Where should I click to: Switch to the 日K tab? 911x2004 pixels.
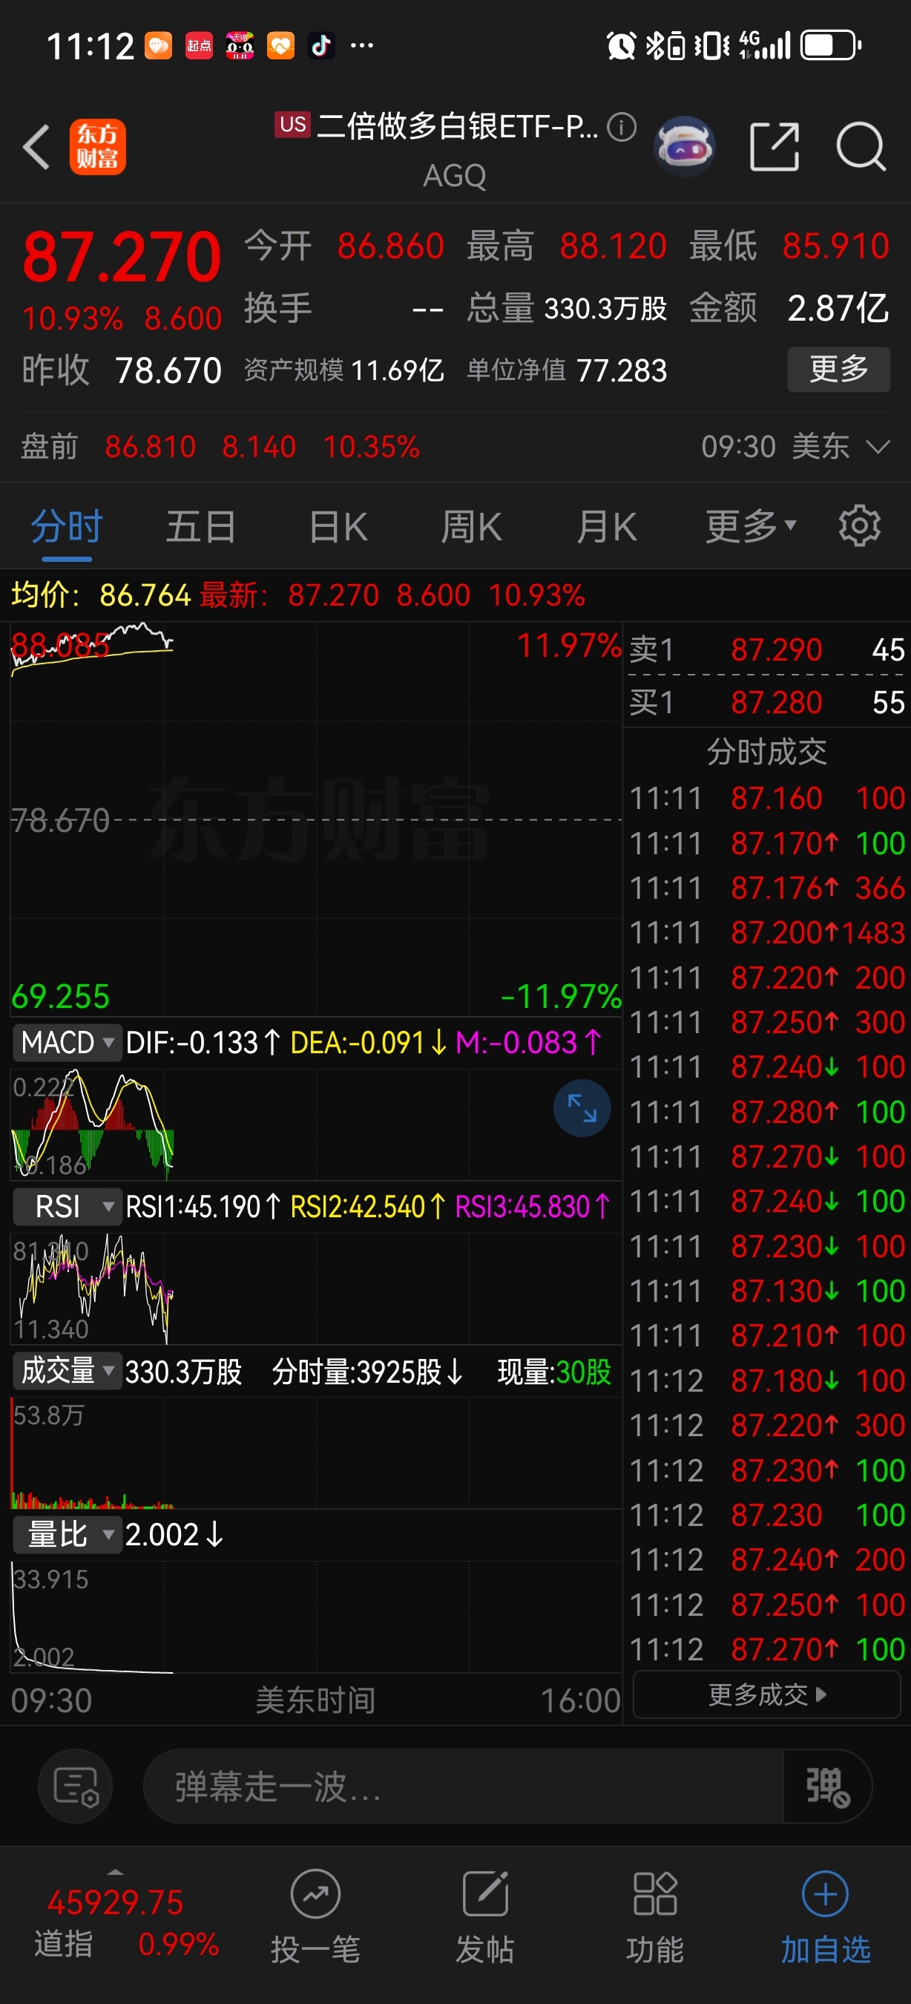[338, 527]
